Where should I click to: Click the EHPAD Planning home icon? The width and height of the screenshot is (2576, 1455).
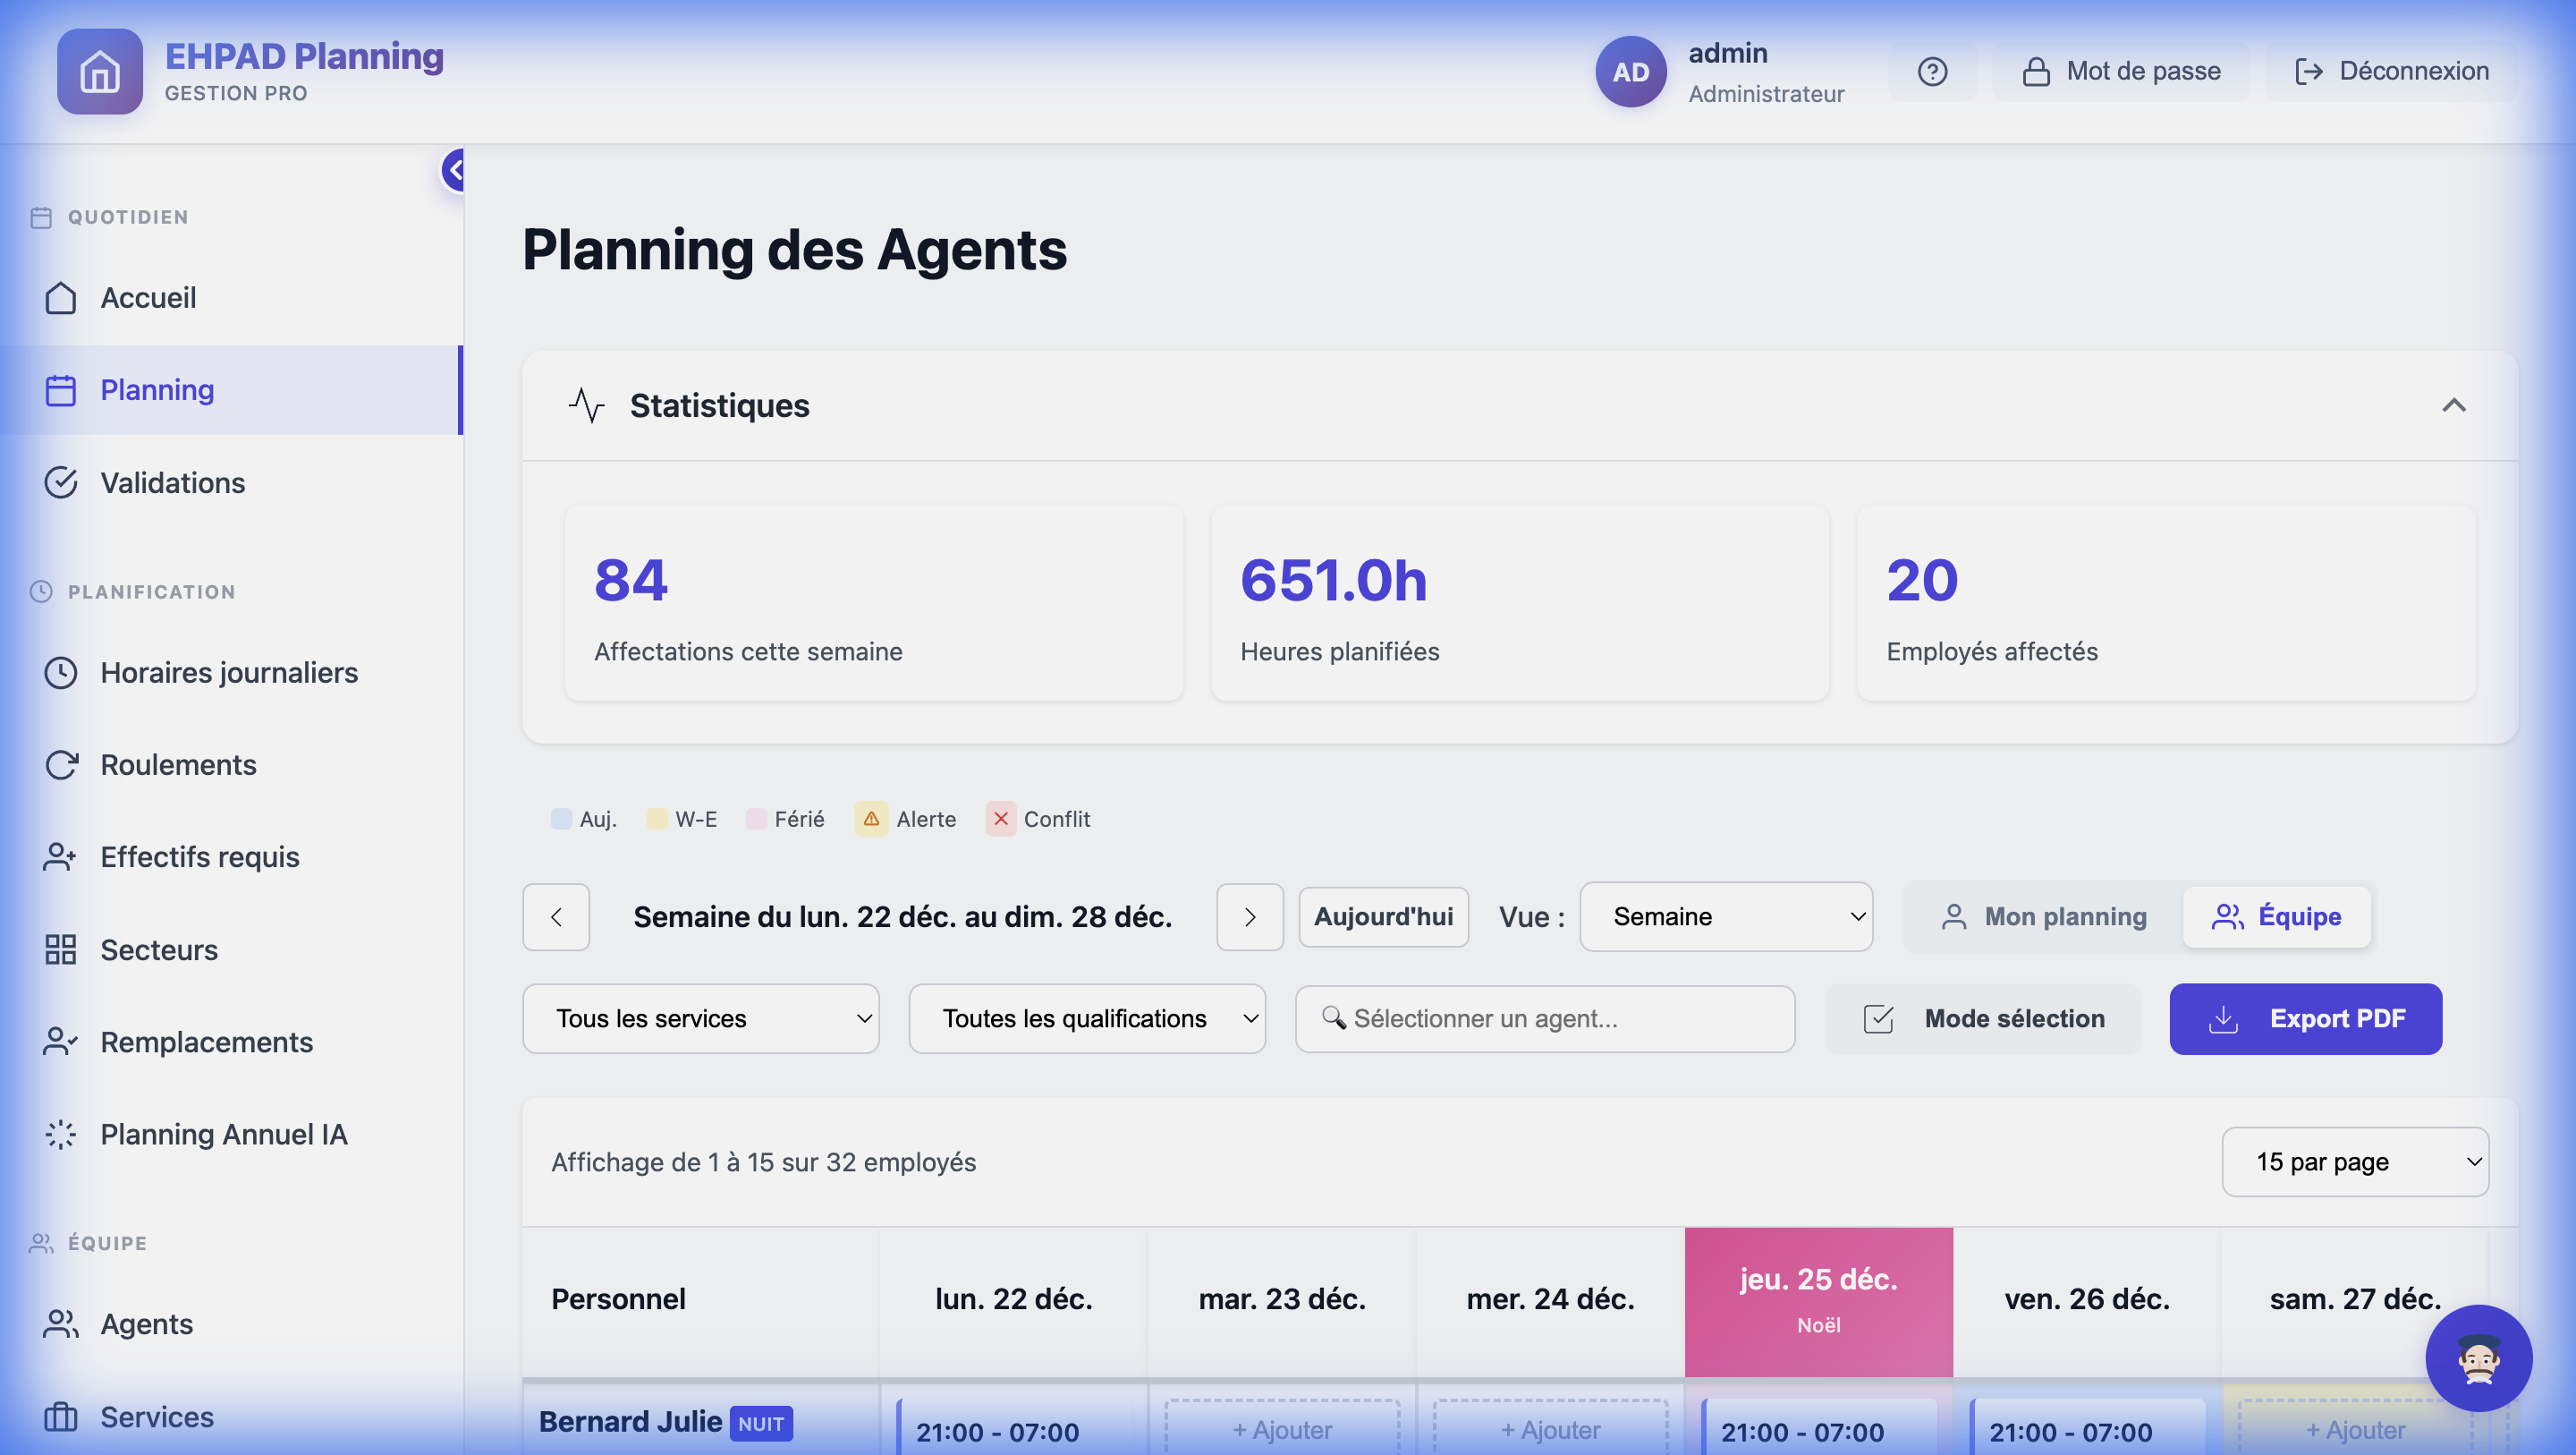click(x=100, y=71)
